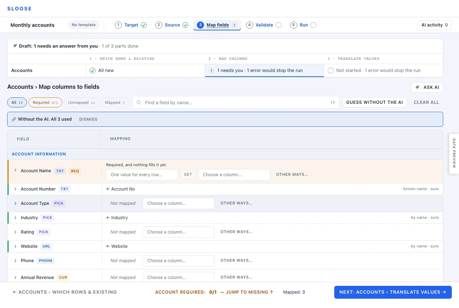Open column chooser for Phone
Image resolution: width=459 pixels, height=308 pixels.
coord(179,261)
